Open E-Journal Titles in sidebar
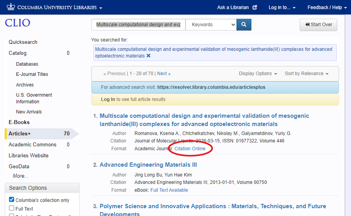The width and height of the screenshot is (351, 216). (32, 74)
